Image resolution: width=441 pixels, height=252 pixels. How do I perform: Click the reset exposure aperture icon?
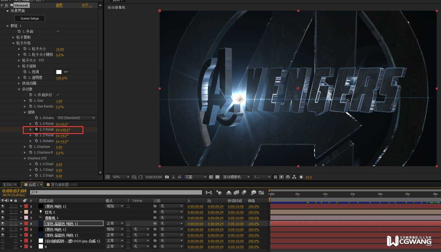click(x=301, y=177)
